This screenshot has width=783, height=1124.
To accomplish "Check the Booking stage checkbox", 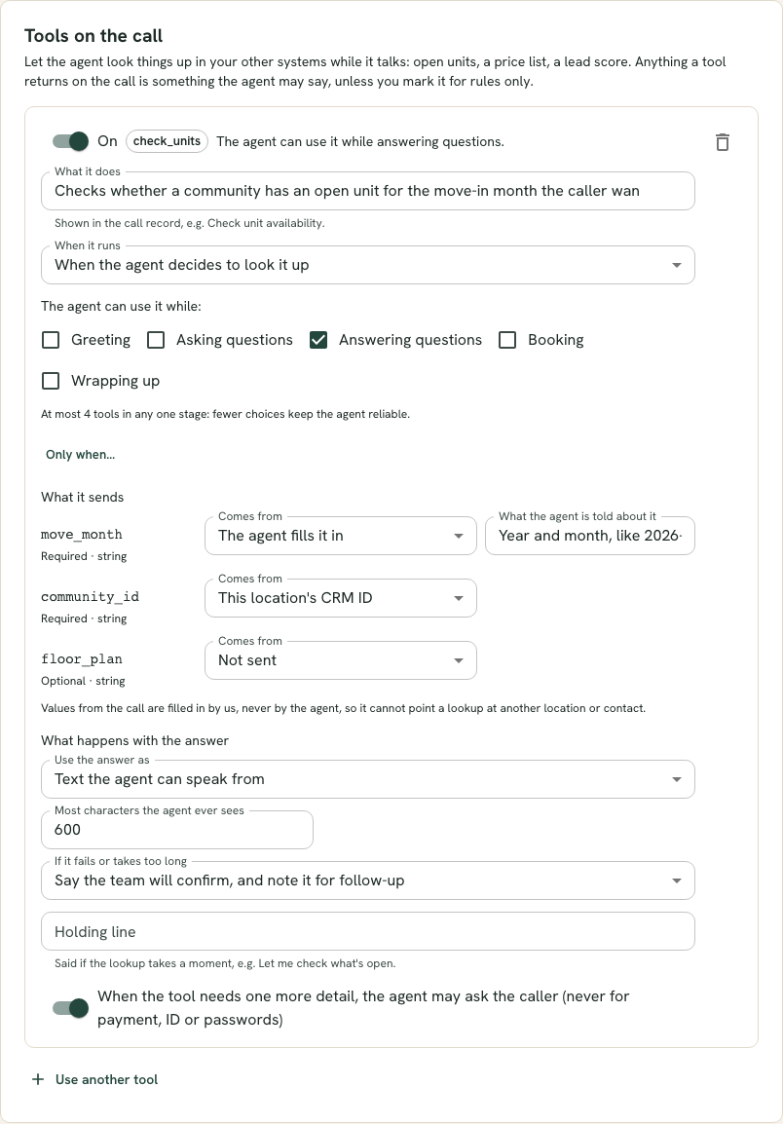I will 507,340.
